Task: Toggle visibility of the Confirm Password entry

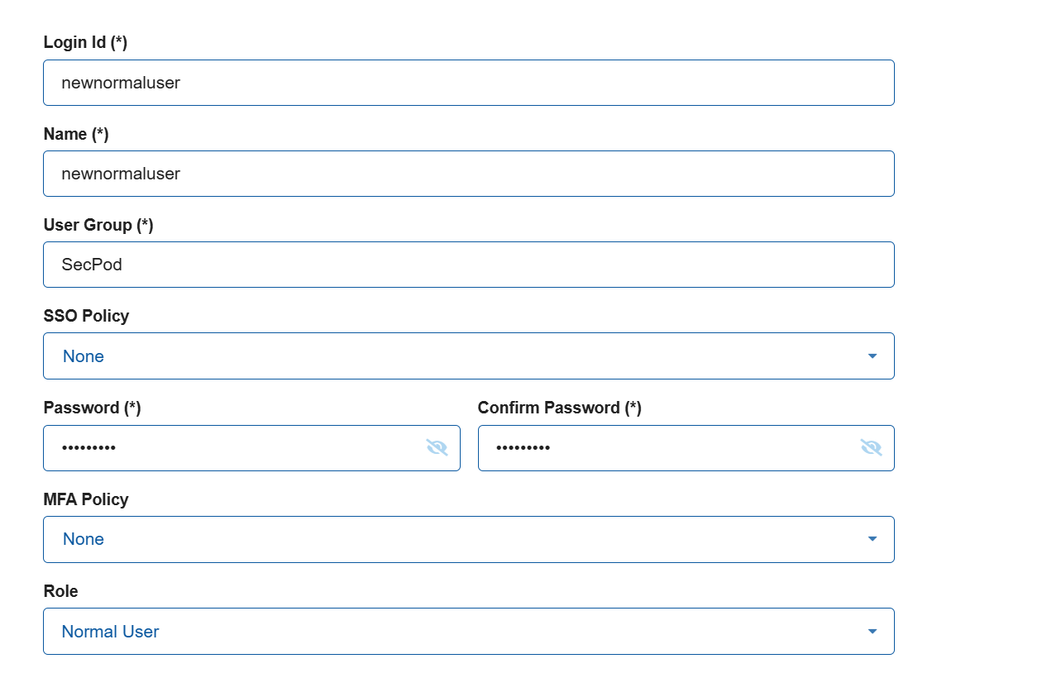Action: (x=871, y=447)
